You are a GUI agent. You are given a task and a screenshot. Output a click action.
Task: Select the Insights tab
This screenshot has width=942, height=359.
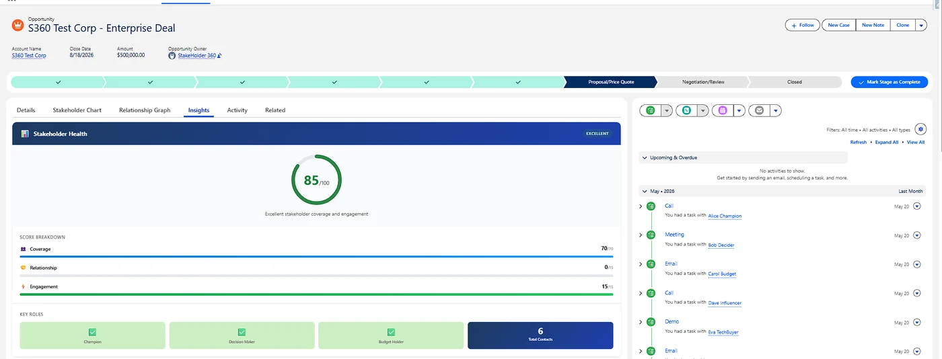tap(198, 110)
